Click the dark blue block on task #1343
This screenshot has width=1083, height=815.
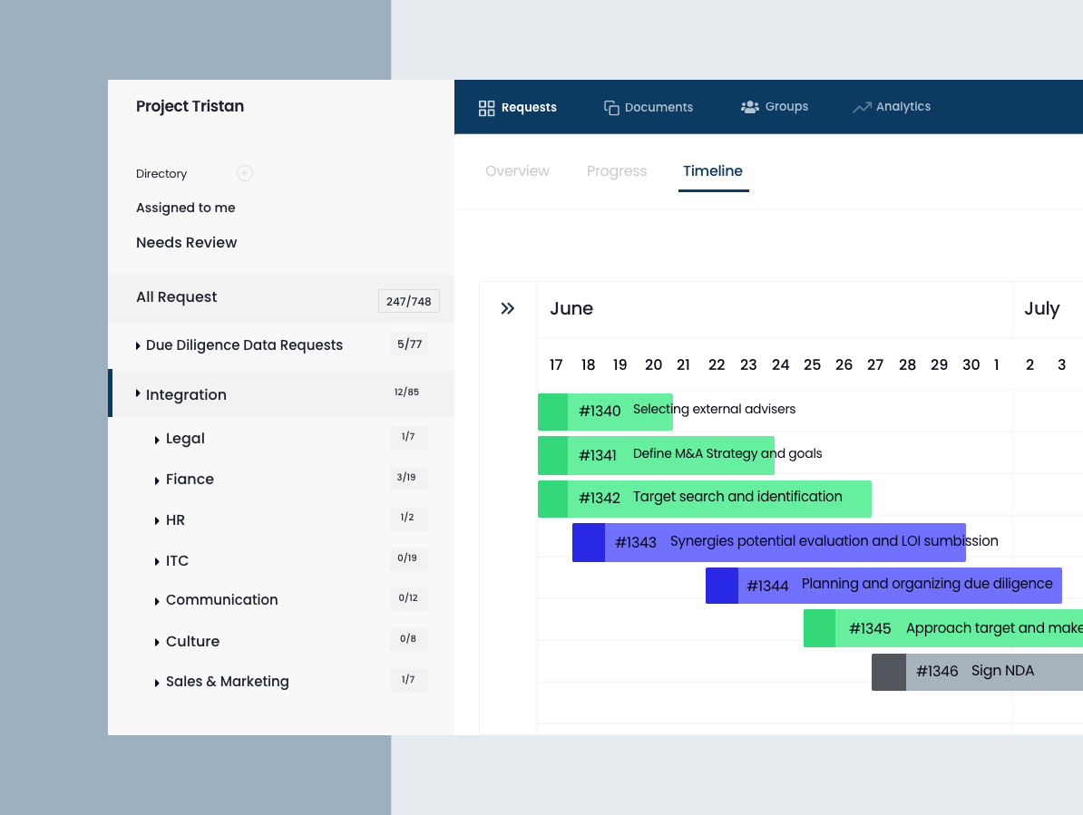589,542
